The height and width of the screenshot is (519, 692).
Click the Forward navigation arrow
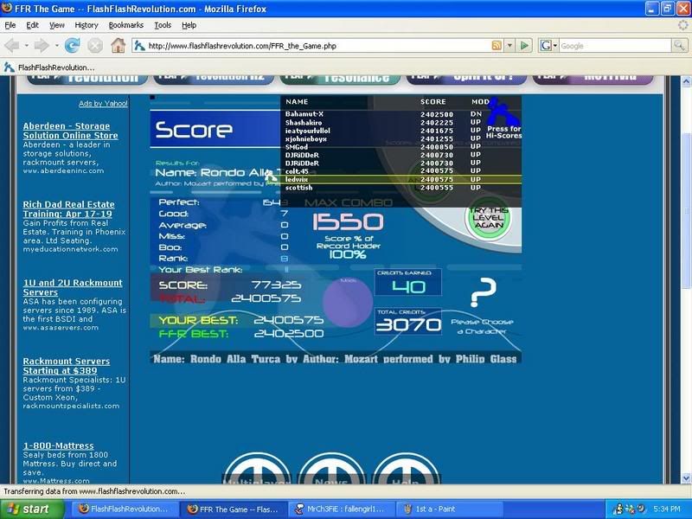click(42, 46)
